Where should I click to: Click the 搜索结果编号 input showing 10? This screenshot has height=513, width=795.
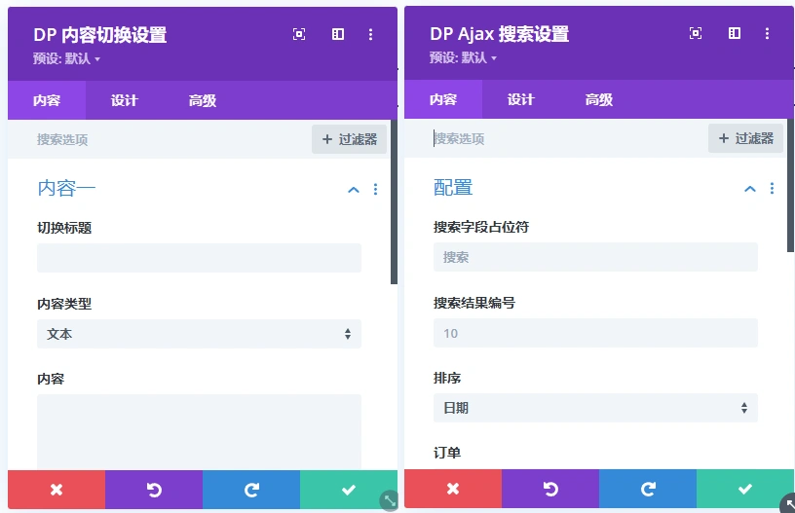pyautogui.click(x=595, y=333)
